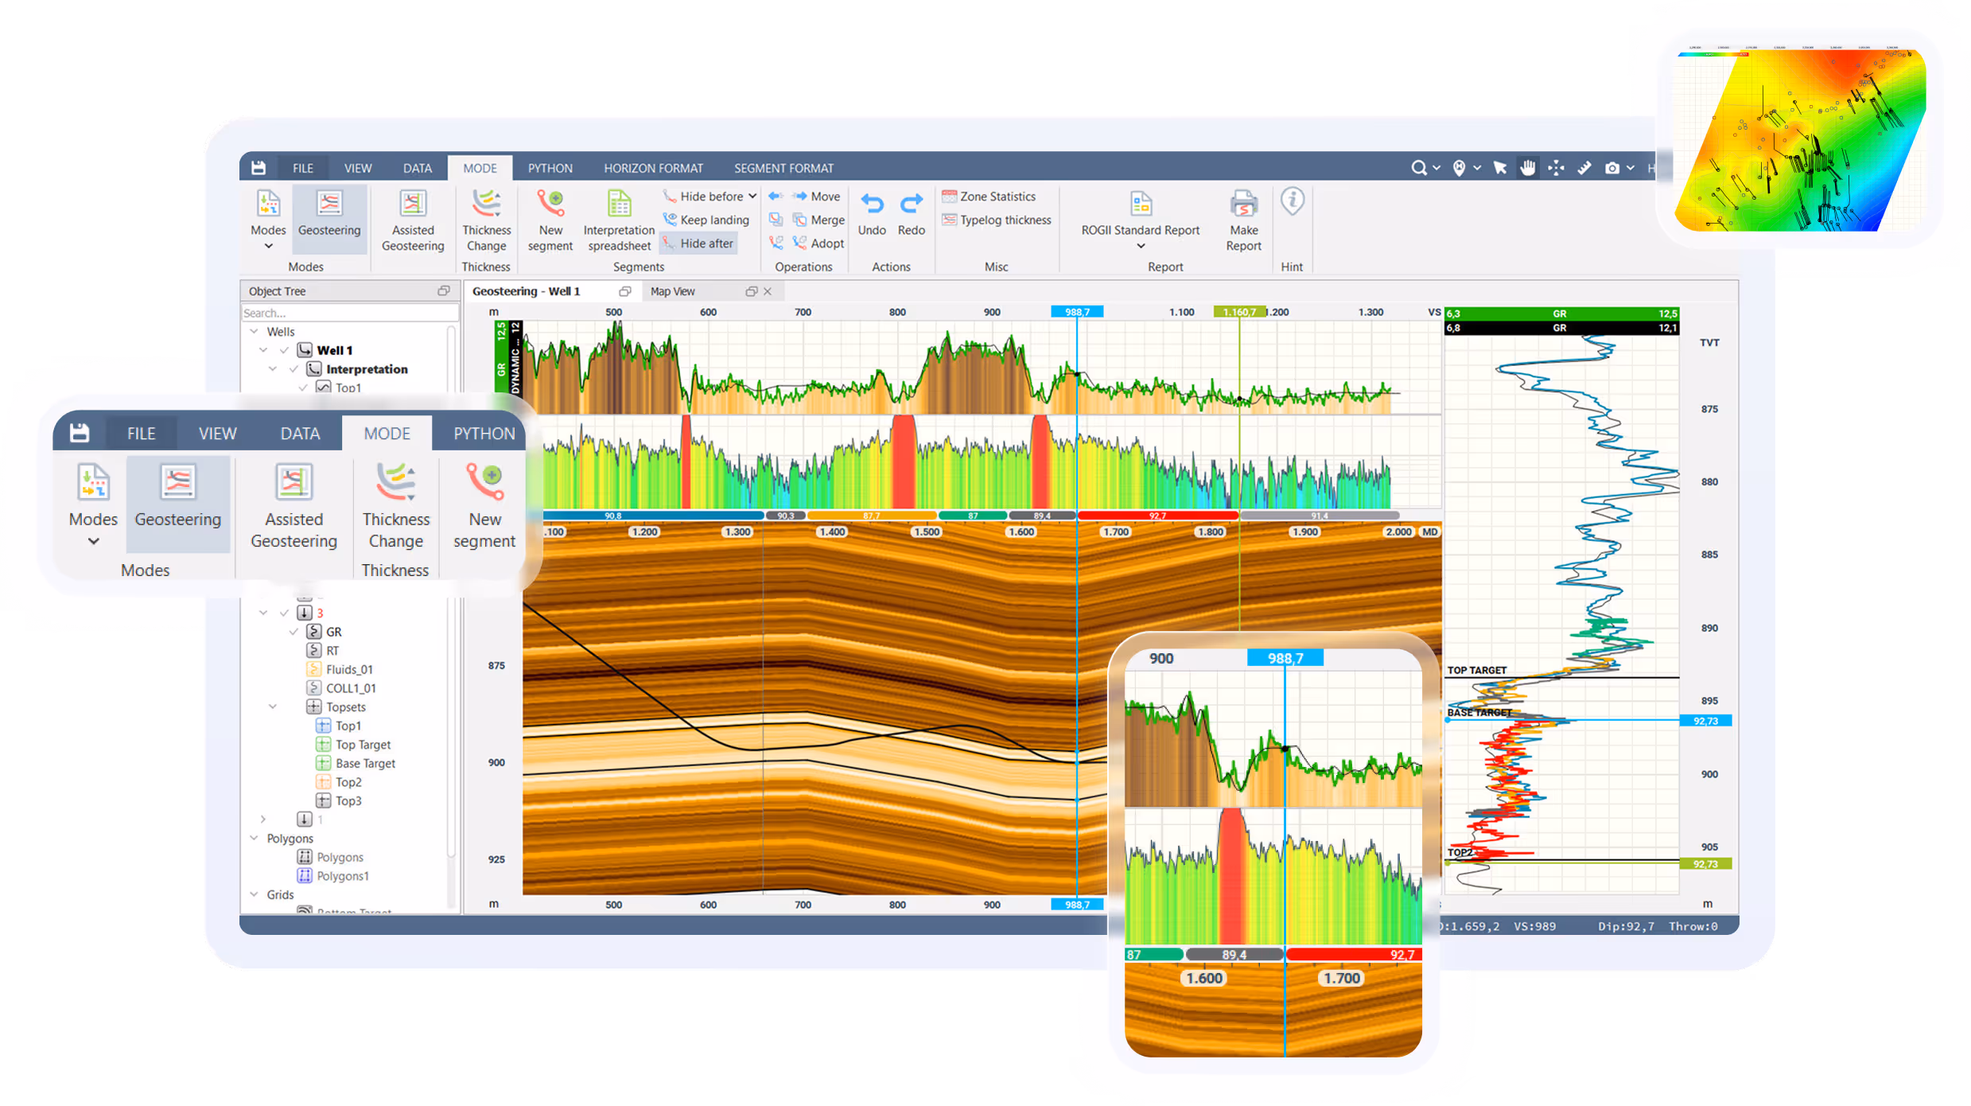The image size is (1971, 1106).
Task: Click the green 1.160,7 VS marker on the top axis
Action: (x=1239, y=312)
